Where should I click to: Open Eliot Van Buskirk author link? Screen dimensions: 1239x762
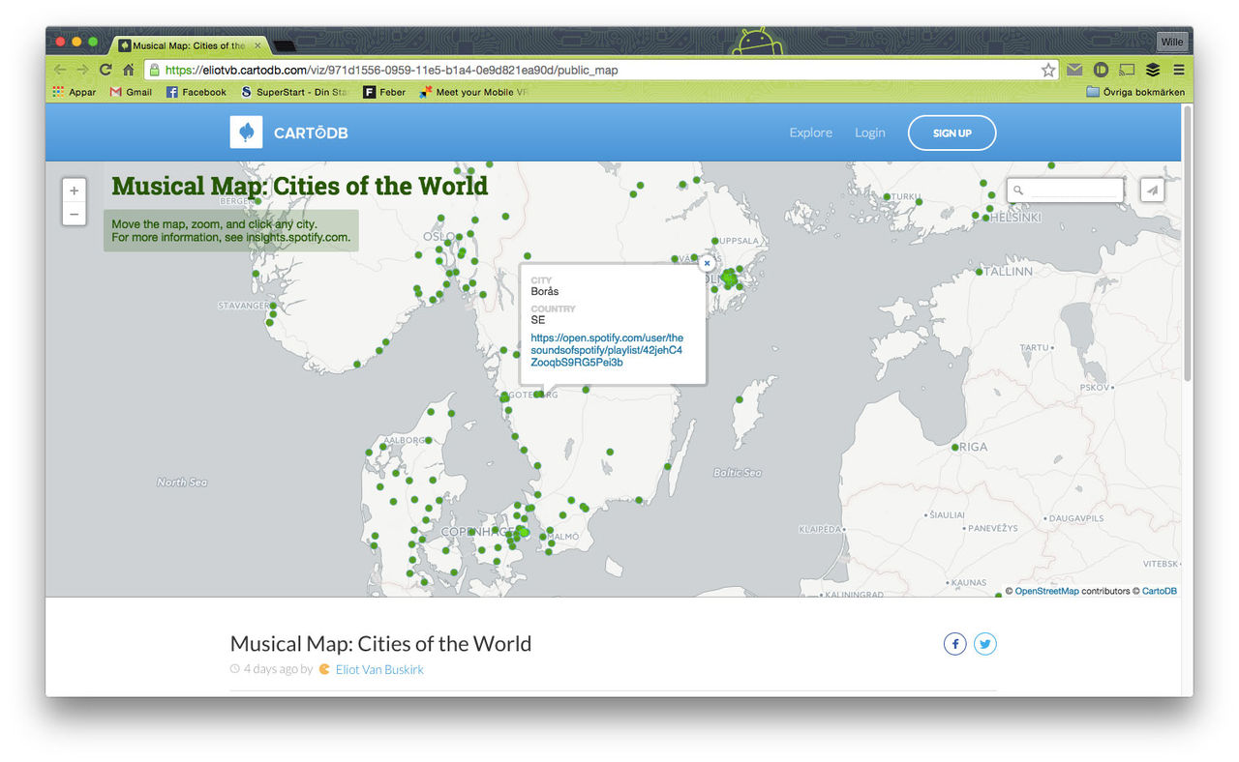pyautogui.click(x=379, y=669)
